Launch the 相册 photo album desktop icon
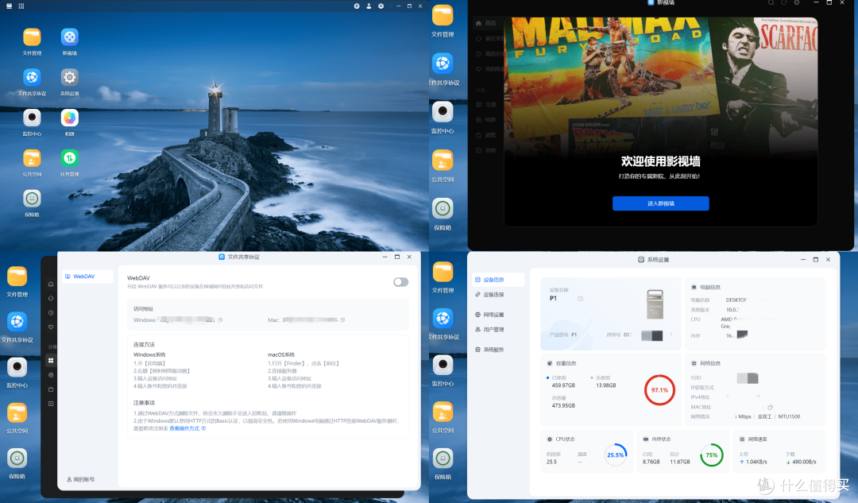This screenshot has width=858, height=503. click(x=69, y=118)
